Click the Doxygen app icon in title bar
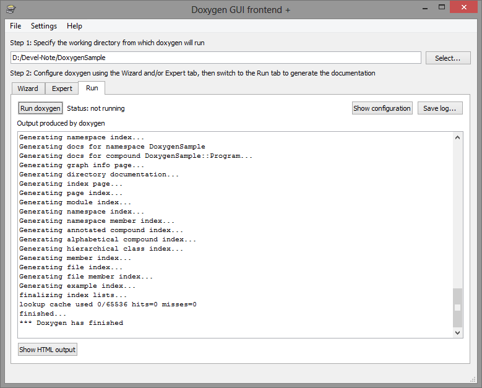 tap(11, 9)
